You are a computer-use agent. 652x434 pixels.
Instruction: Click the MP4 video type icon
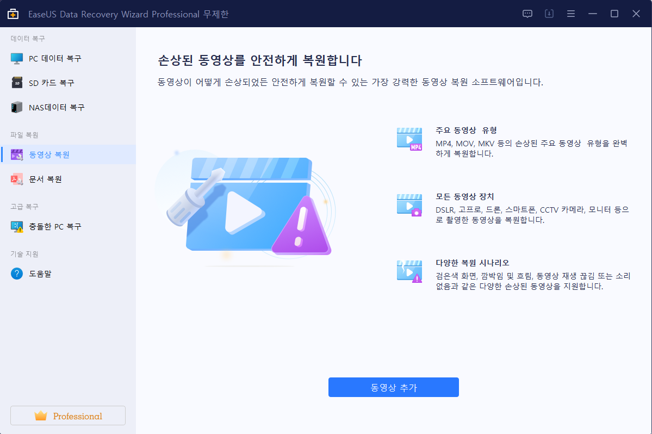pyautogui.click(x=409, y=139)
